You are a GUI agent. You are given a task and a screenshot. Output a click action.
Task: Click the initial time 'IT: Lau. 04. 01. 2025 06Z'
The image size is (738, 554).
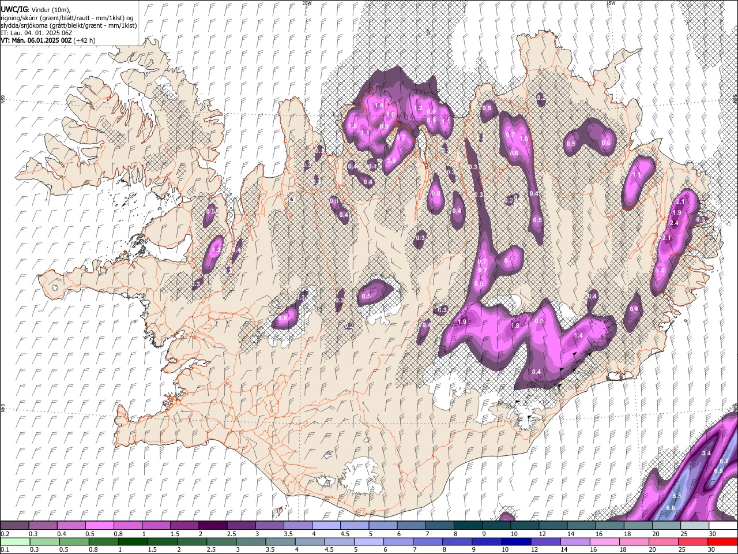tap(36, 33)
